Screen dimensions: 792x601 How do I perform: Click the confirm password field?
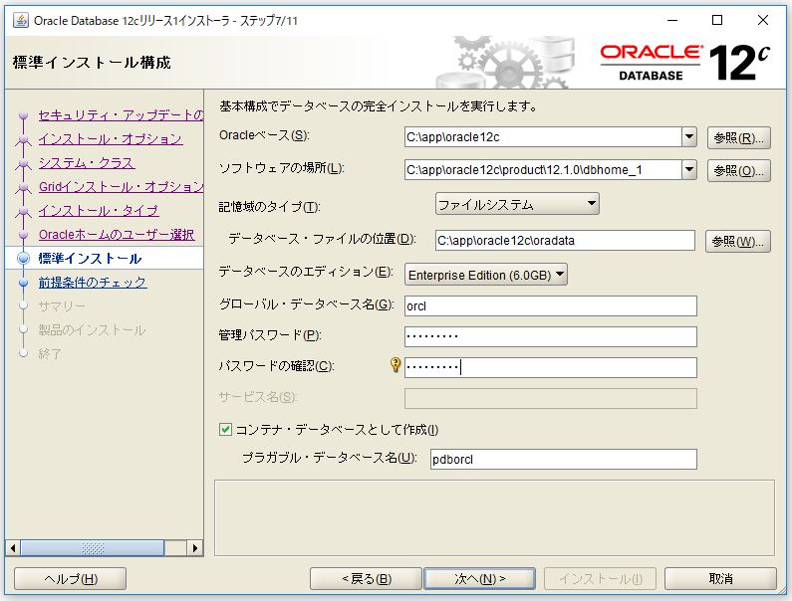(x=551, y=367)
